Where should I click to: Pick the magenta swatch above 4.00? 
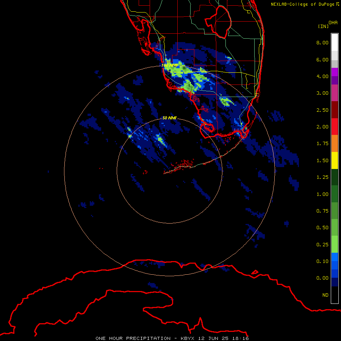(x=335, y=72)
